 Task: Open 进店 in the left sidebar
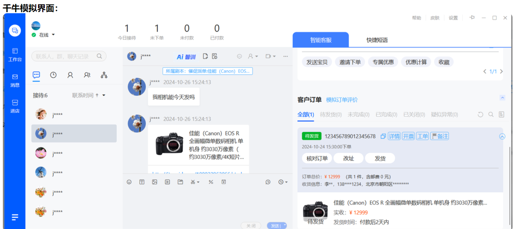click(15, 106)
